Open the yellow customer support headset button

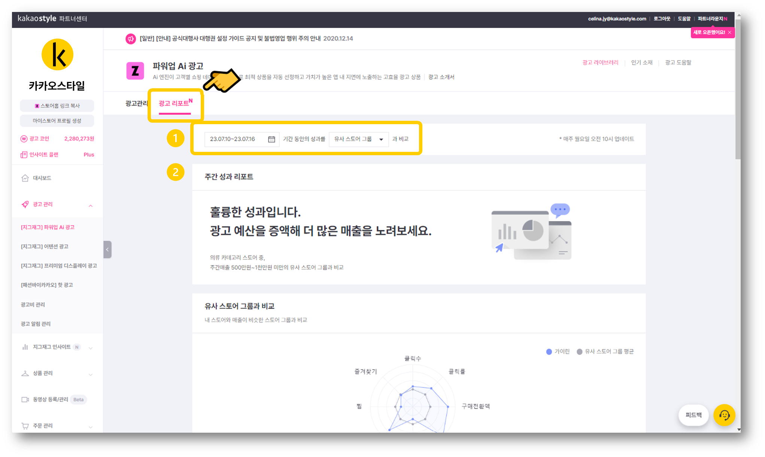[724, 415]
